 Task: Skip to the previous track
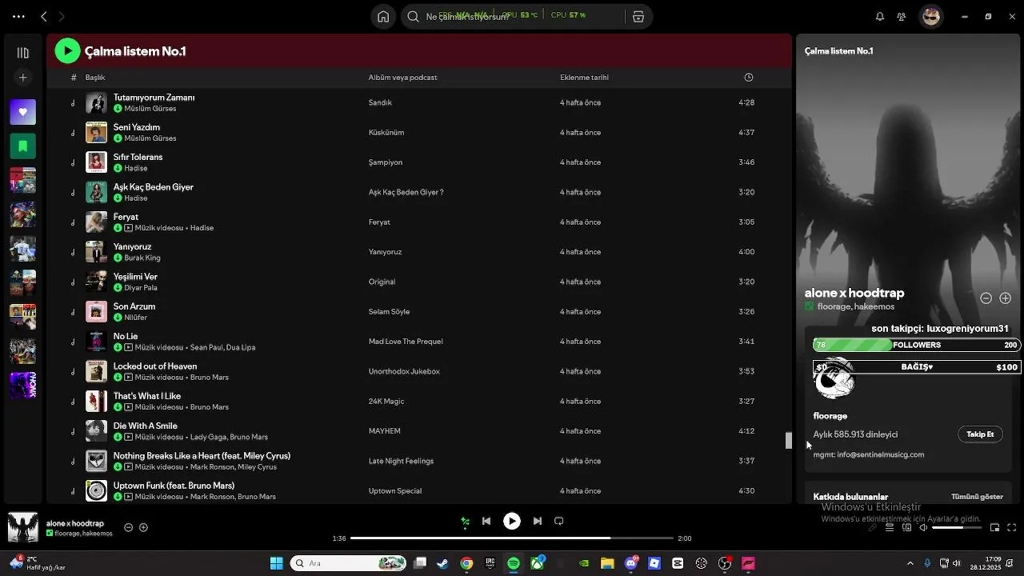click(486, 521)
